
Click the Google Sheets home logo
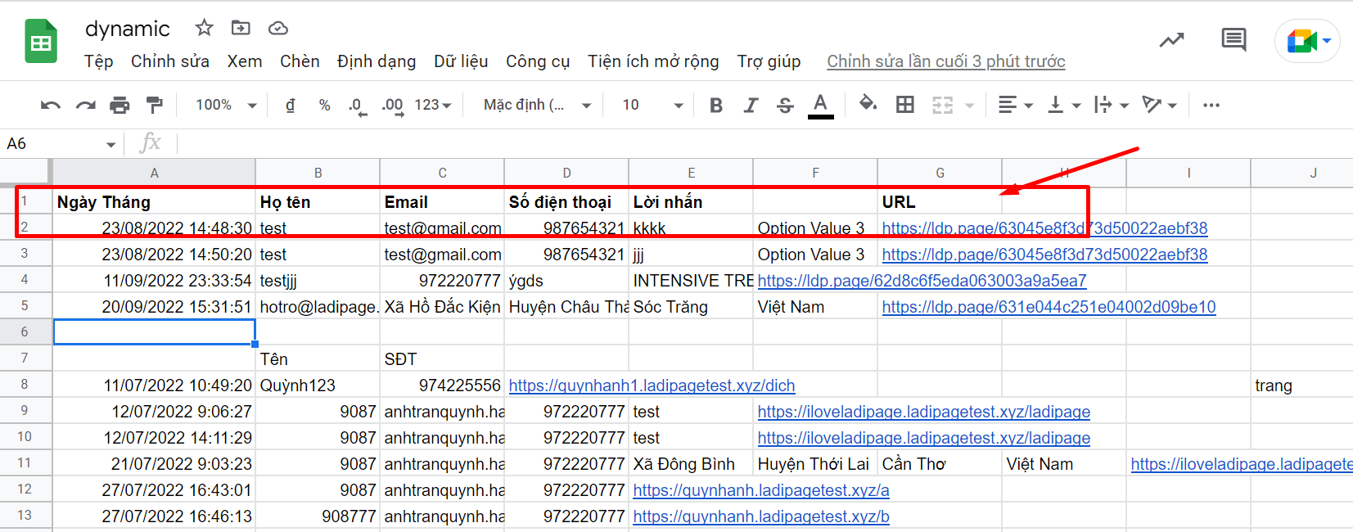pyautogui.click(x=40, y=41)
